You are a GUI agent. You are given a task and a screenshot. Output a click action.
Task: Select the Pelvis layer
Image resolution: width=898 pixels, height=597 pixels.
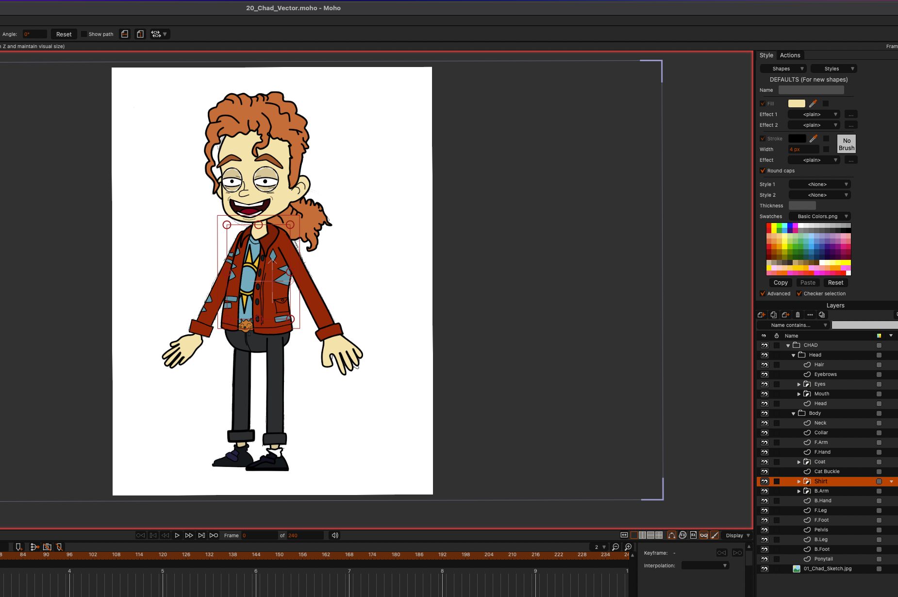point(827,530)
